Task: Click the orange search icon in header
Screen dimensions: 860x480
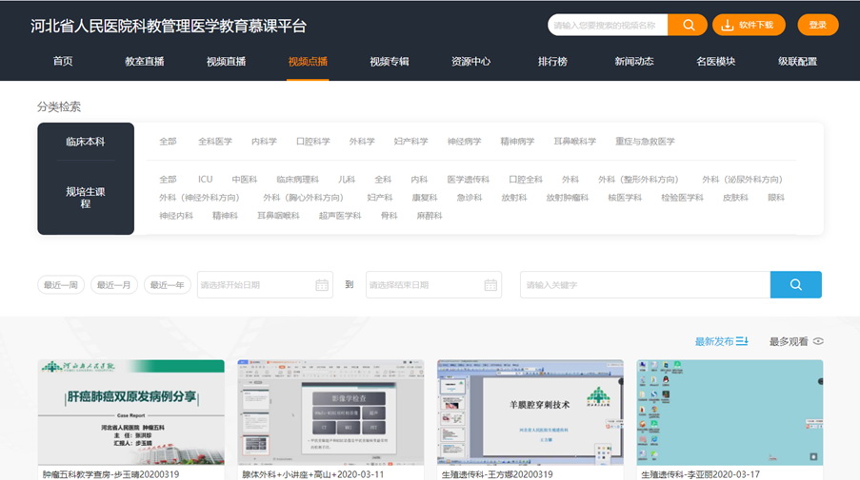Action: [687, 25]
